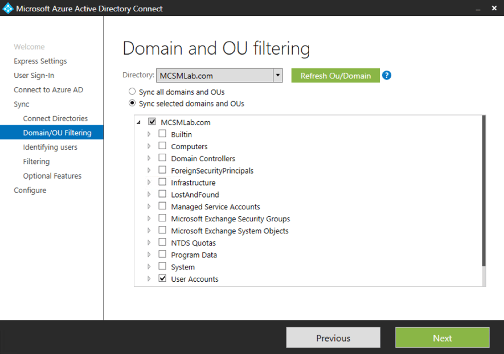Click the Next button
Viewport: 504px width, 354px height.
point(442,337)
